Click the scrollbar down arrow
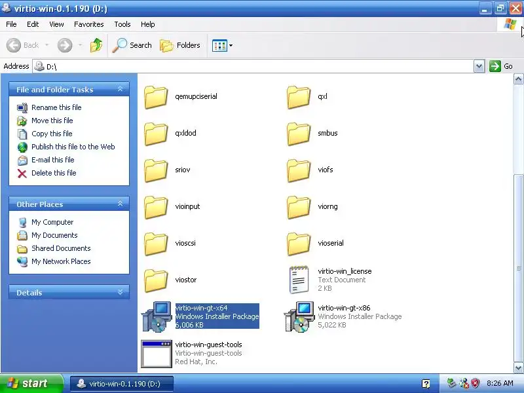The image size is (524, 393). pos(518,368)
